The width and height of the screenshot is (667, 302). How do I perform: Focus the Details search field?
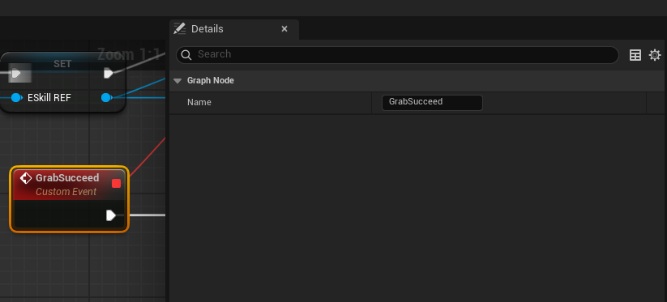397,55
